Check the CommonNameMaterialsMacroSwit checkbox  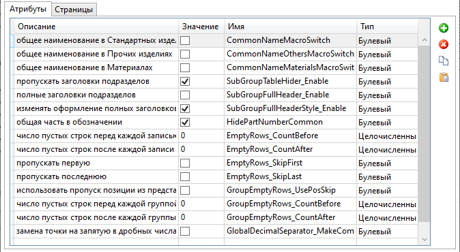click(185, 67)
